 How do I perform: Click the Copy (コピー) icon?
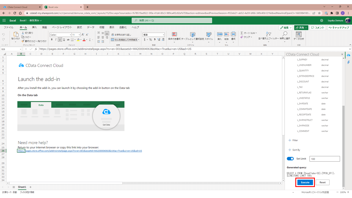pos(23,37)
